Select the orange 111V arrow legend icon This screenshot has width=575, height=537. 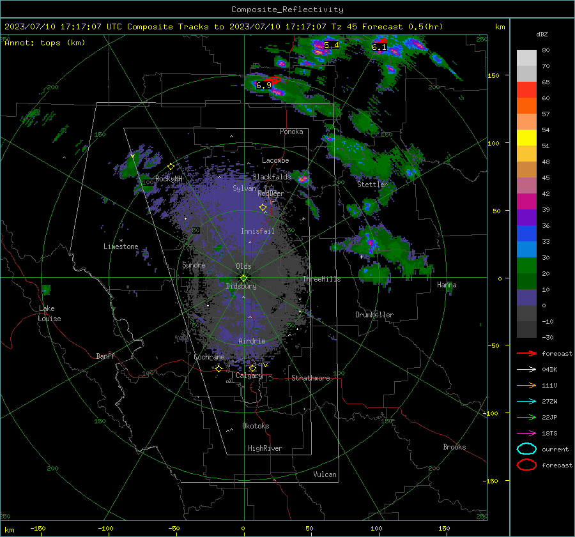coord(526,385)
